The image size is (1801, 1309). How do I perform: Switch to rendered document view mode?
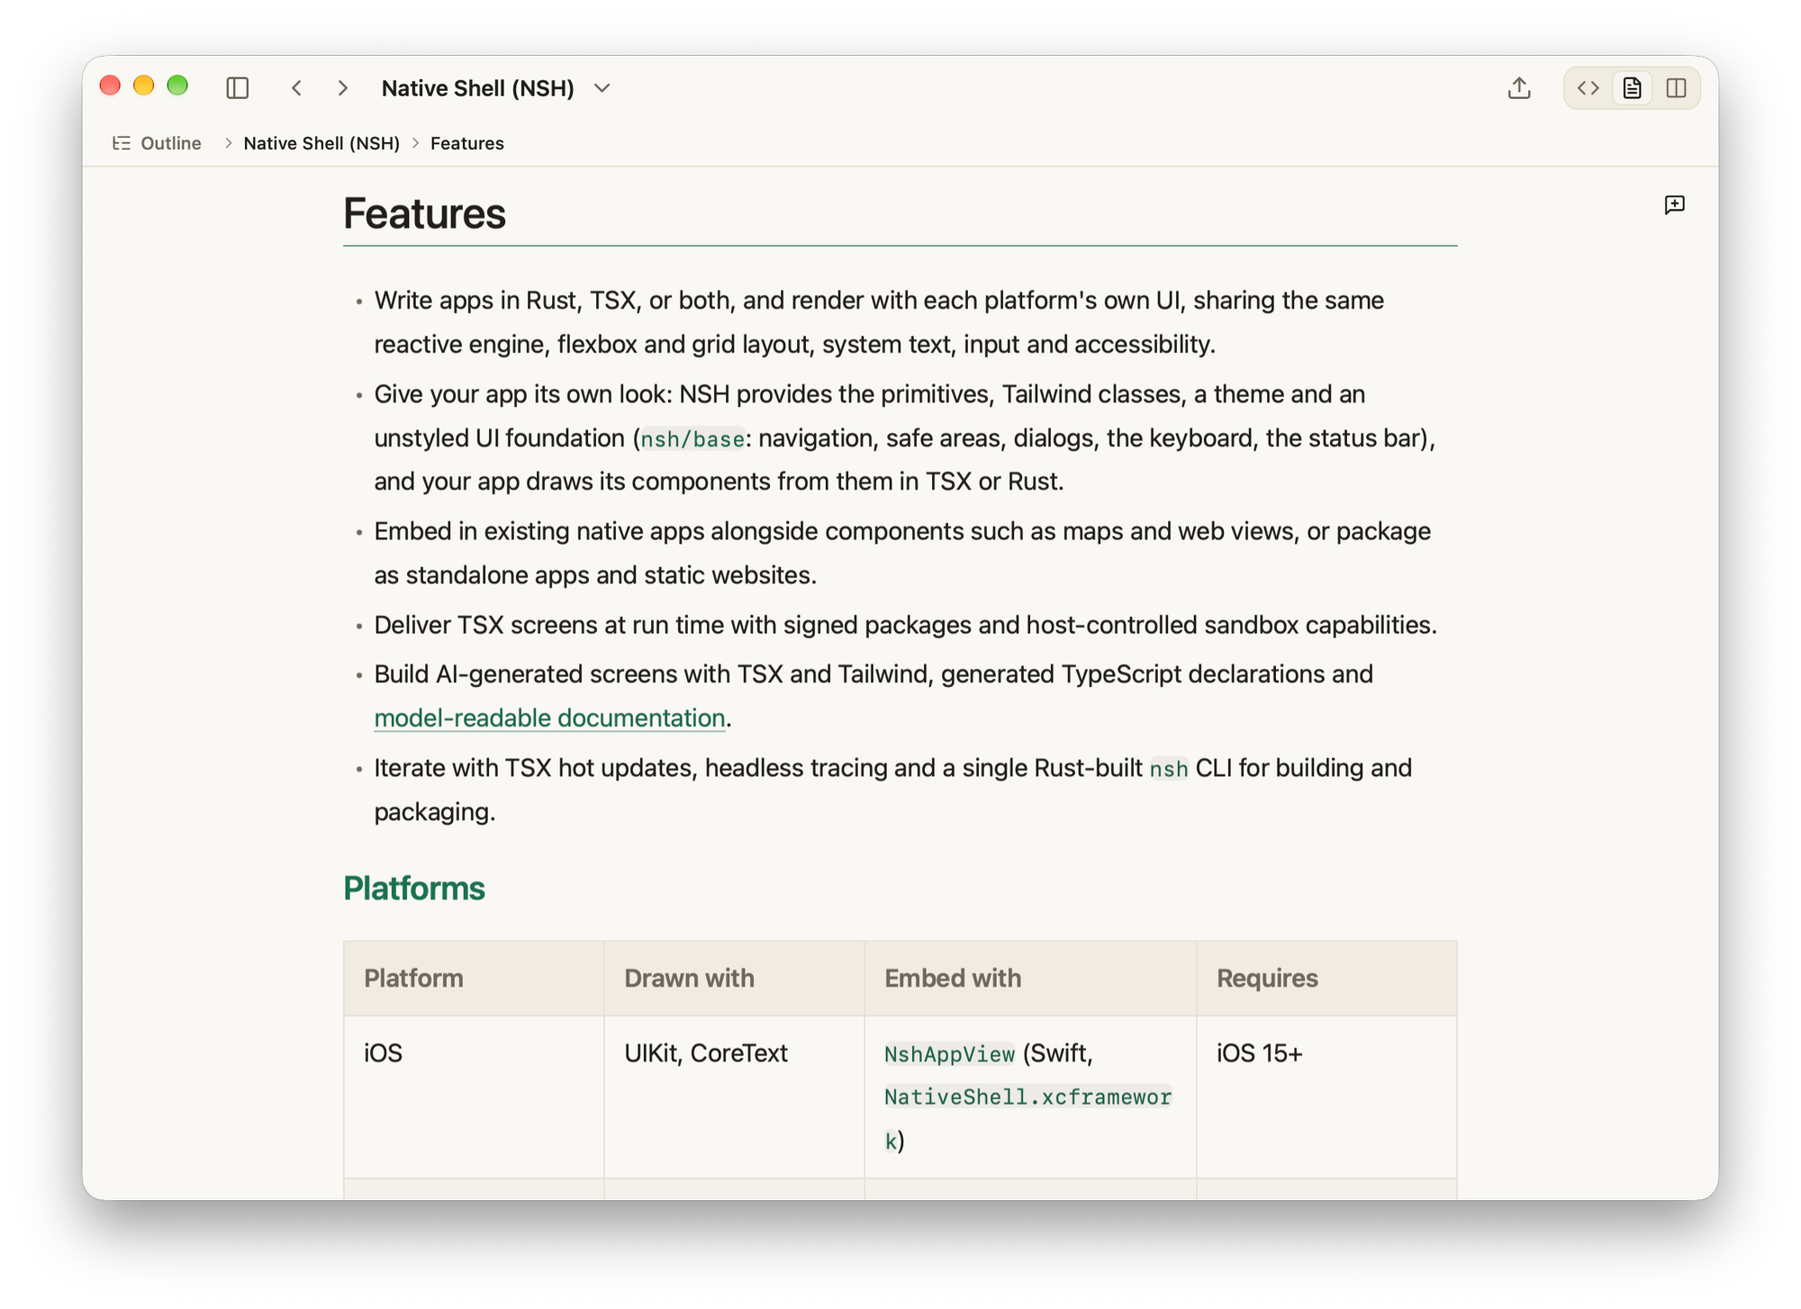[x=1633, y=87]
